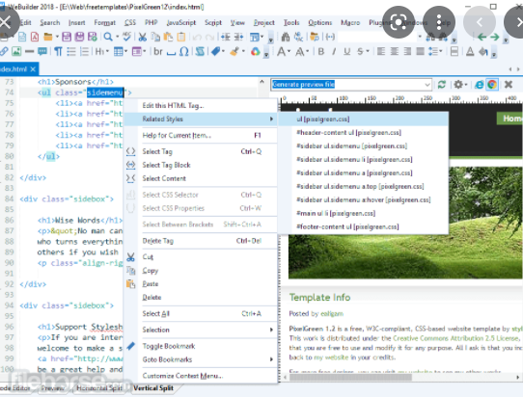Open a file with the folder icon
Viewport: 523px width, 397px height.
point(48,37)
